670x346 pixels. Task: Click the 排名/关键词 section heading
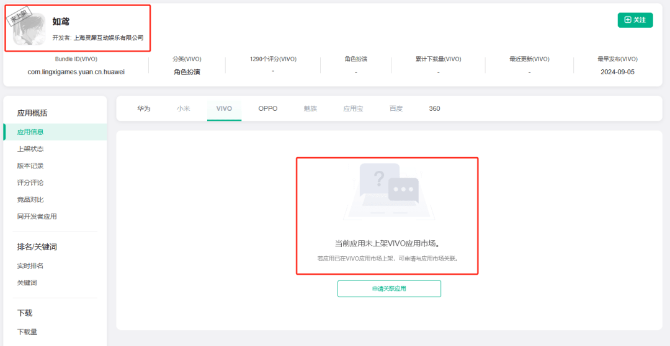point(37,247)
